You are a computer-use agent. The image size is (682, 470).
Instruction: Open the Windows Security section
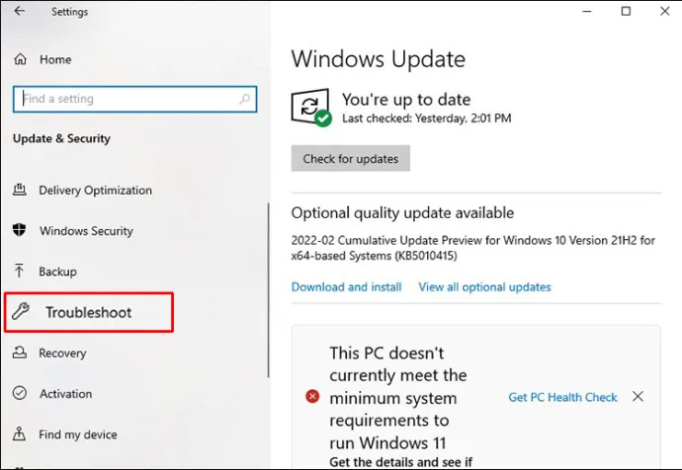(x=86, y=231)
